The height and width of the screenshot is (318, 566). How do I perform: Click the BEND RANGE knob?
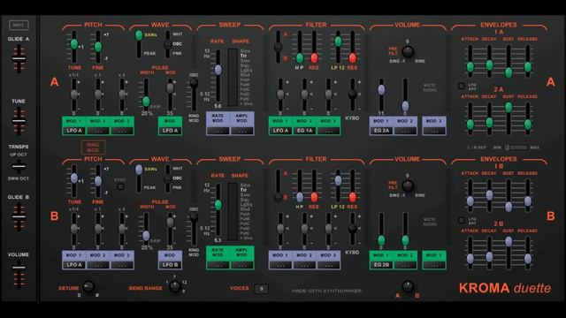(175, 286)
